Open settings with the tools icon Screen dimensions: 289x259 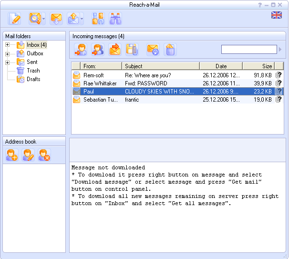tap(98, 19)
